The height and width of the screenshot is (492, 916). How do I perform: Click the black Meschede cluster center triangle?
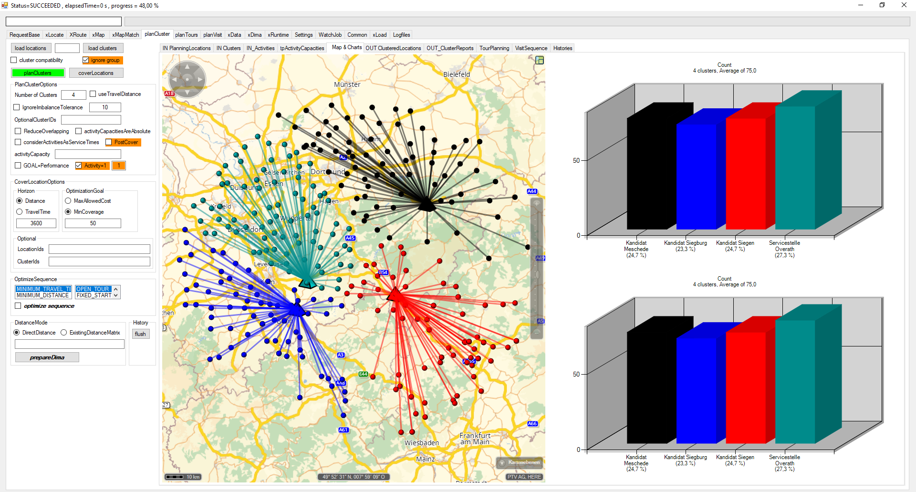pyautogui.click(x=427, y=205)
